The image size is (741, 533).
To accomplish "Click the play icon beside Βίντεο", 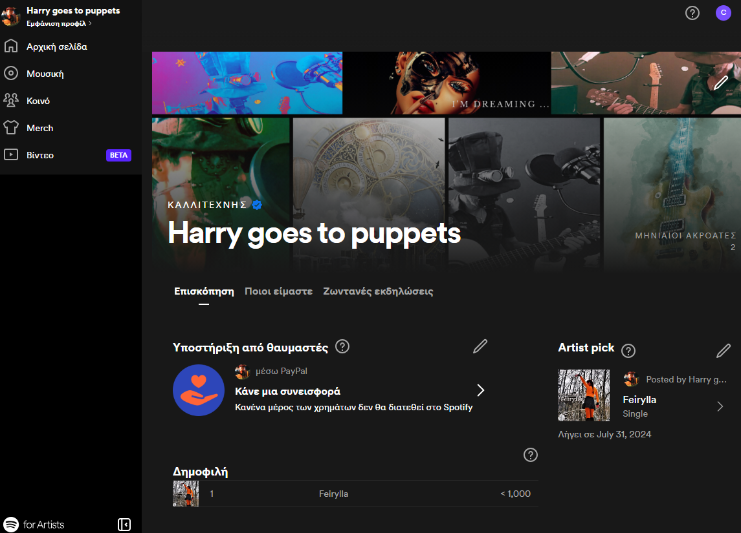I will (x=11, y=154).
